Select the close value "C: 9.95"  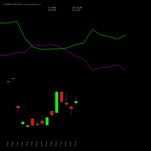[x=52, y=8]
